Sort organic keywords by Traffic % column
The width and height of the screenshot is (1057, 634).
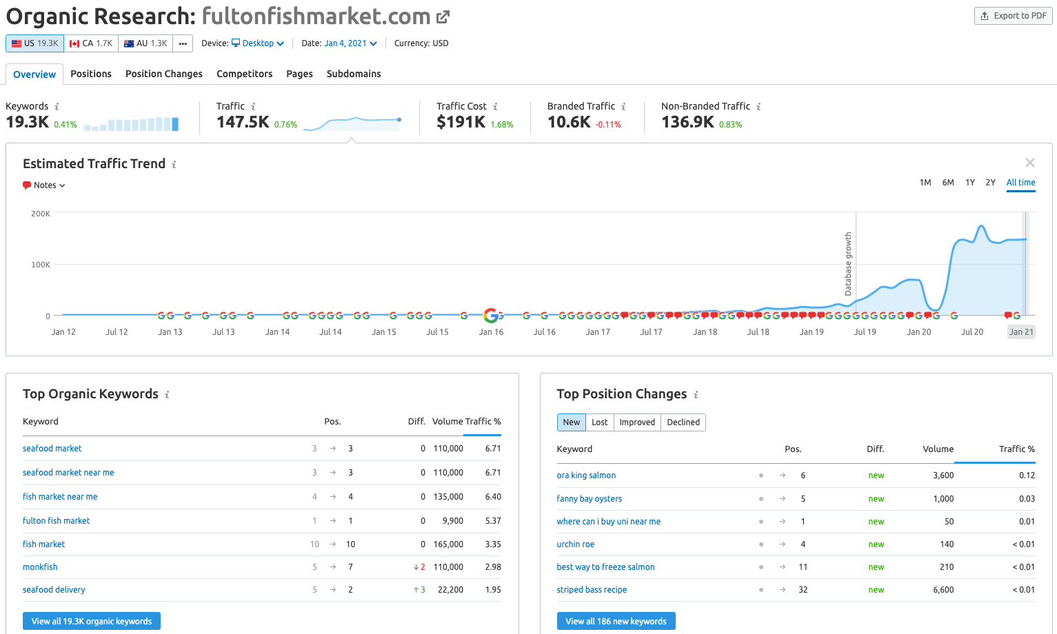click(x=483, y=422)
